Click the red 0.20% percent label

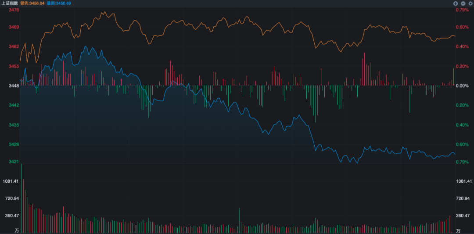[x=462, y=66]
